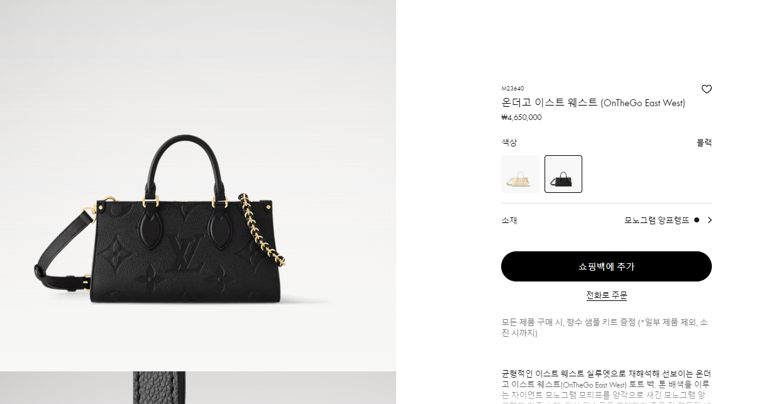Click the 소재 label
764x404 pixels.
coord(509,220)
